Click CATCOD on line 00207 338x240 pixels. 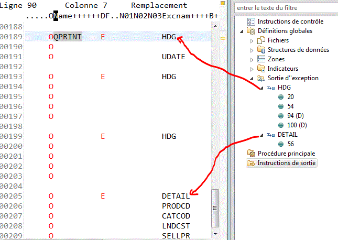click(176, 216)
